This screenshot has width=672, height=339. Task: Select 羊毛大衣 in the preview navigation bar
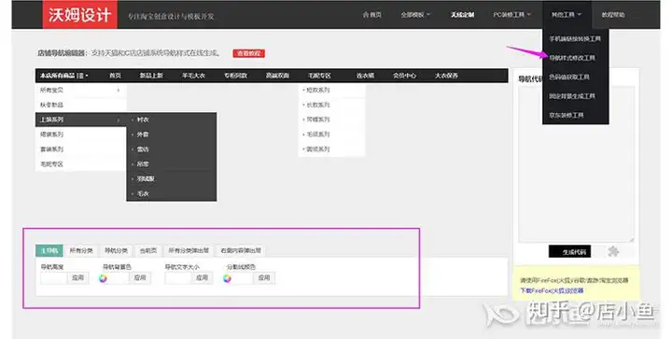193,76
